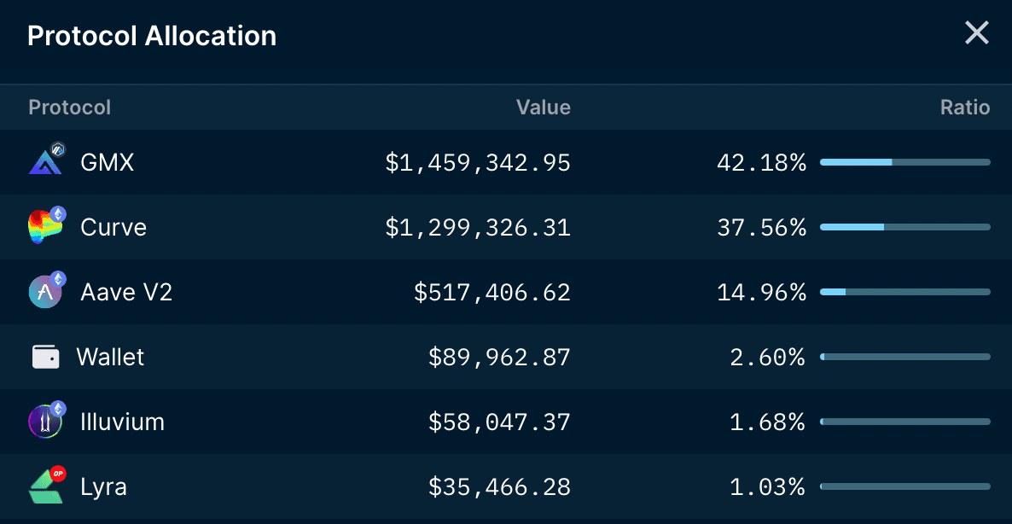Close the Protocol Allocation dialog
The image size is (1012, 524).
[976, 32]
